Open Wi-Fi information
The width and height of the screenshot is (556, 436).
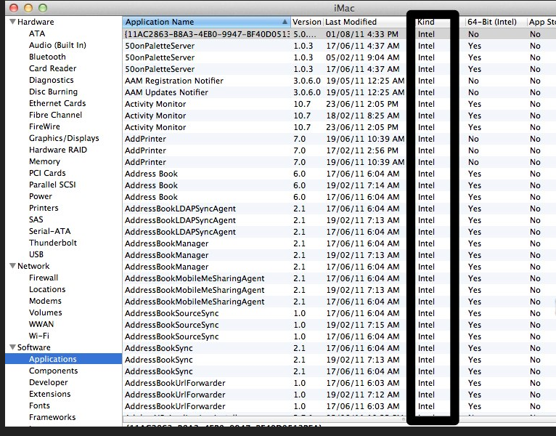click(x=39, y=336)
